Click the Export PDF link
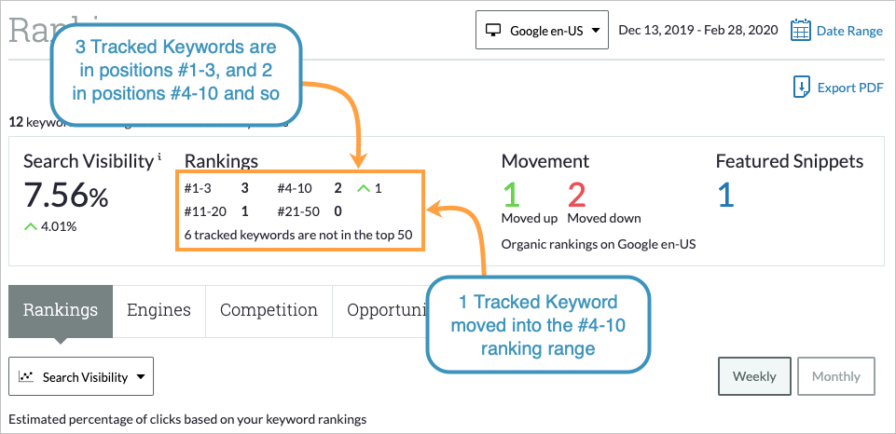896x434 pixels. point(849,88)
